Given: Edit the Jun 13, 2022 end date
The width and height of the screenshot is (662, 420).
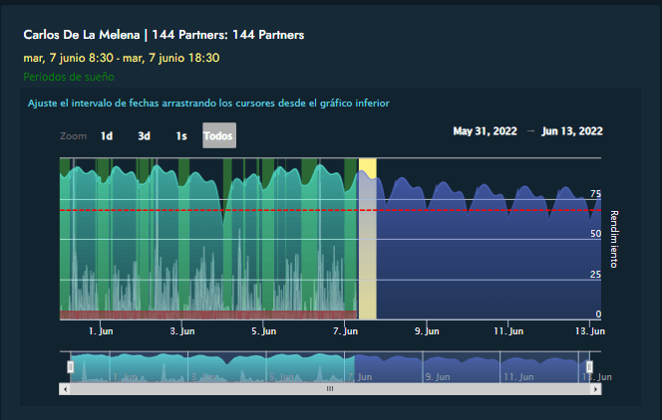Looking at the screenshot, I should [x=572, y=131].
